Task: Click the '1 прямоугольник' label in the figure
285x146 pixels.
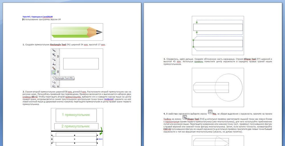Action: [76, 115]
